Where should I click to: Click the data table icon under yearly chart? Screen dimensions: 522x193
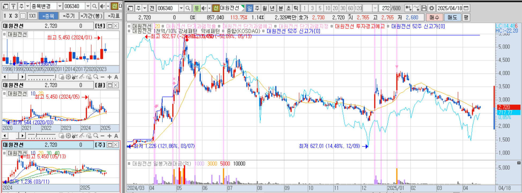click(x=61, y=77)
